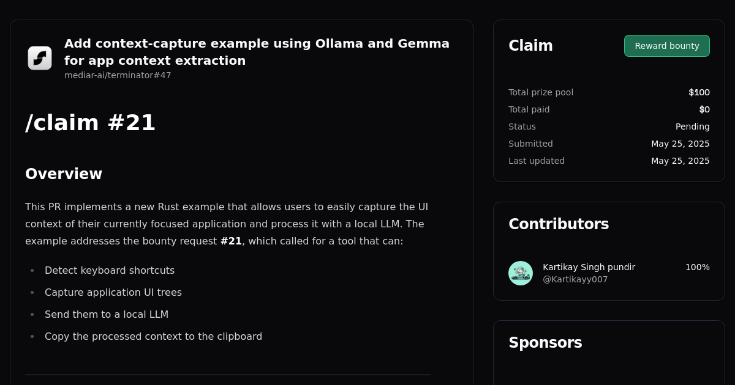Visit the @Kartikayy007 profile handle
The height and width of the screenshot is (385, 735).
point(575,279)
